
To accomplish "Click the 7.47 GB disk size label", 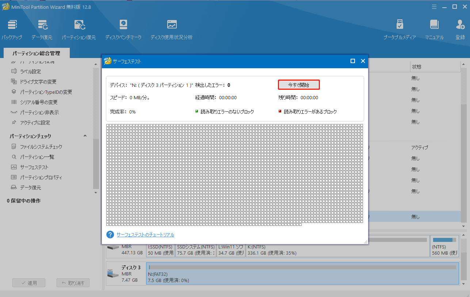I will (130, 280).
